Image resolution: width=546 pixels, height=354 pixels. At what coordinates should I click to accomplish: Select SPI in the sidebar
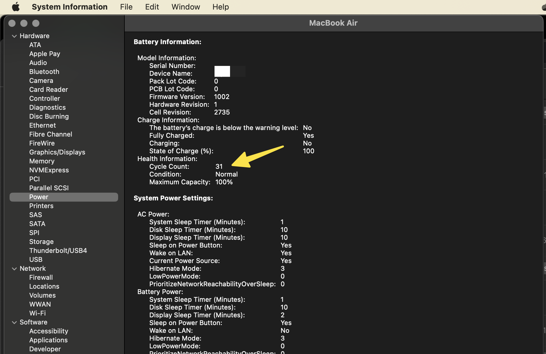(34, 233)
